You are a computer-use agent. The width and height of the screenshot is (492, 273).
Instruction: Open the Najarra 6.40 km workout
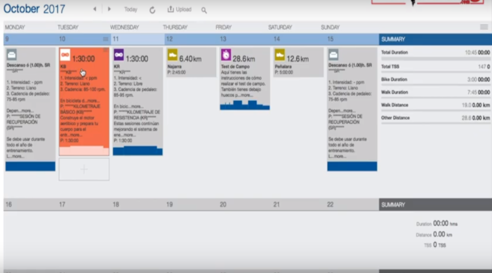(191, 62)
